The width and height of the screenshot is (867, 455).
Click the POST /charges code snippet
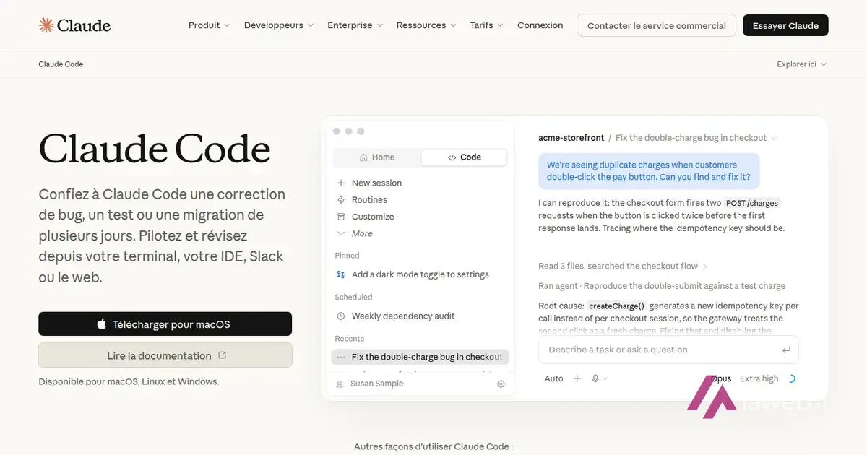point(752,203)
